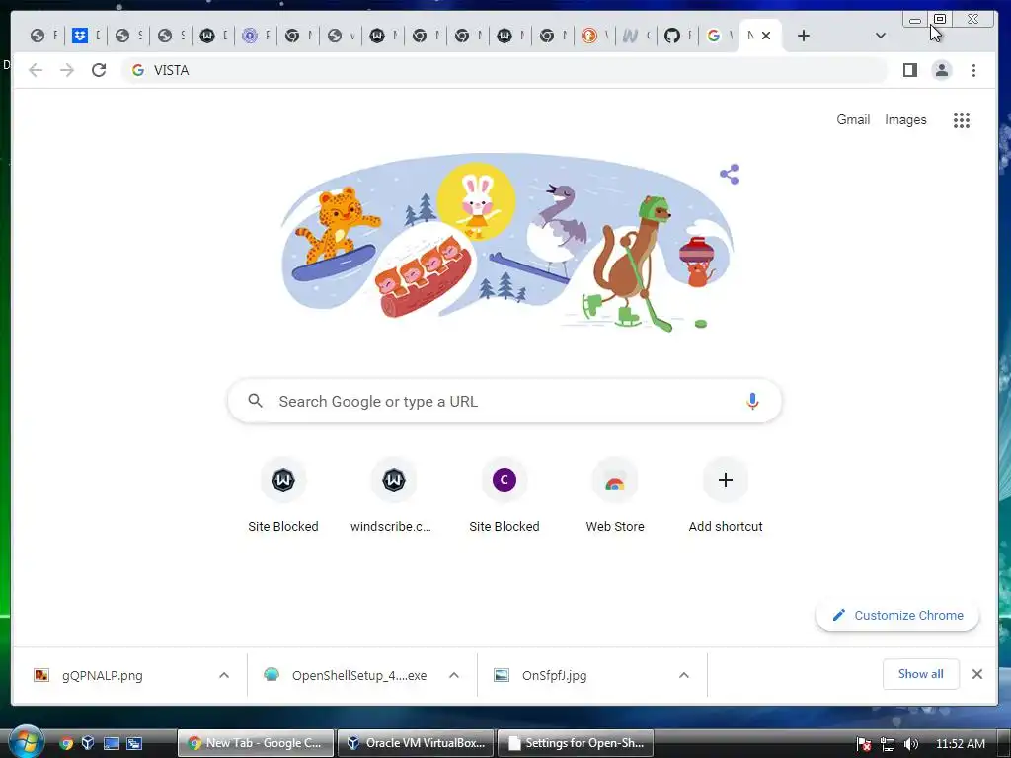Expand options for OpenShellSetup download
The width and height of the screenshot is (1011, 758).
[454, 675]
